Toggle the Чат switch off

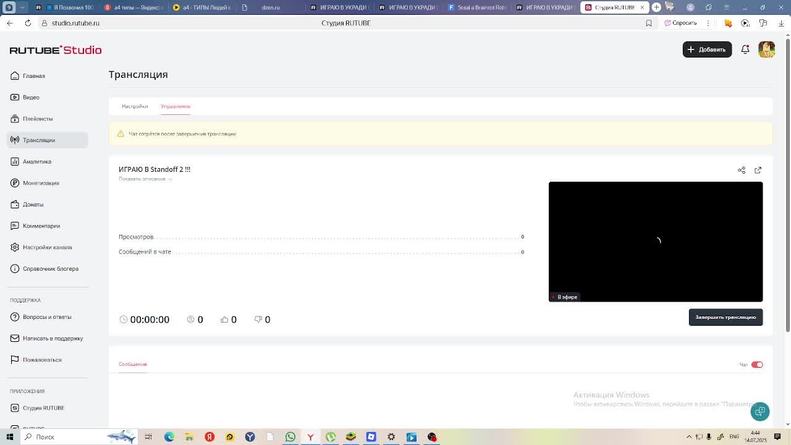757,365
